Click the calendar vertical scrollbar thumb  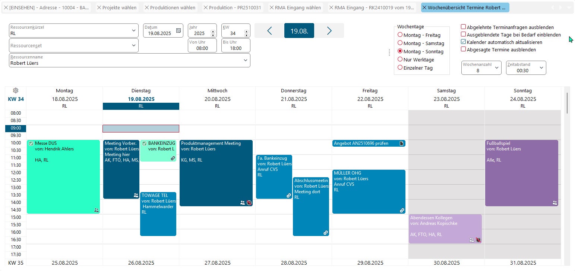tap(567, 103)
